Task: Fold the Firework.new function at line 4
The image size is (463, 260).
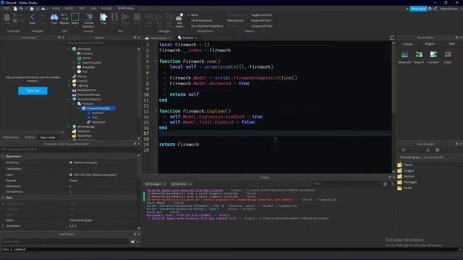Action: (156, 61)
